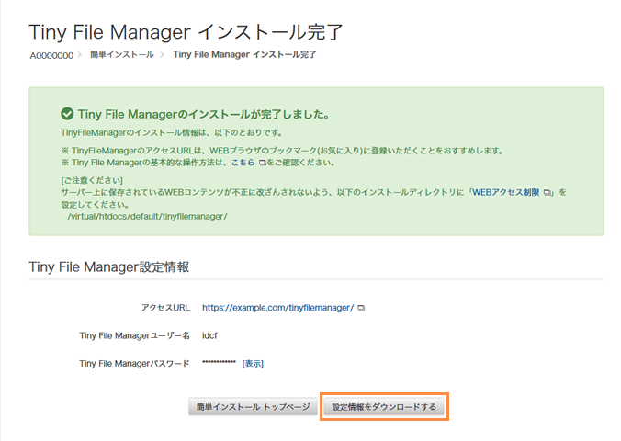
Task: Click the /virtual/htdocs/default/tinyfilemanager/ directory path
Action: click(x=147, y=217)
